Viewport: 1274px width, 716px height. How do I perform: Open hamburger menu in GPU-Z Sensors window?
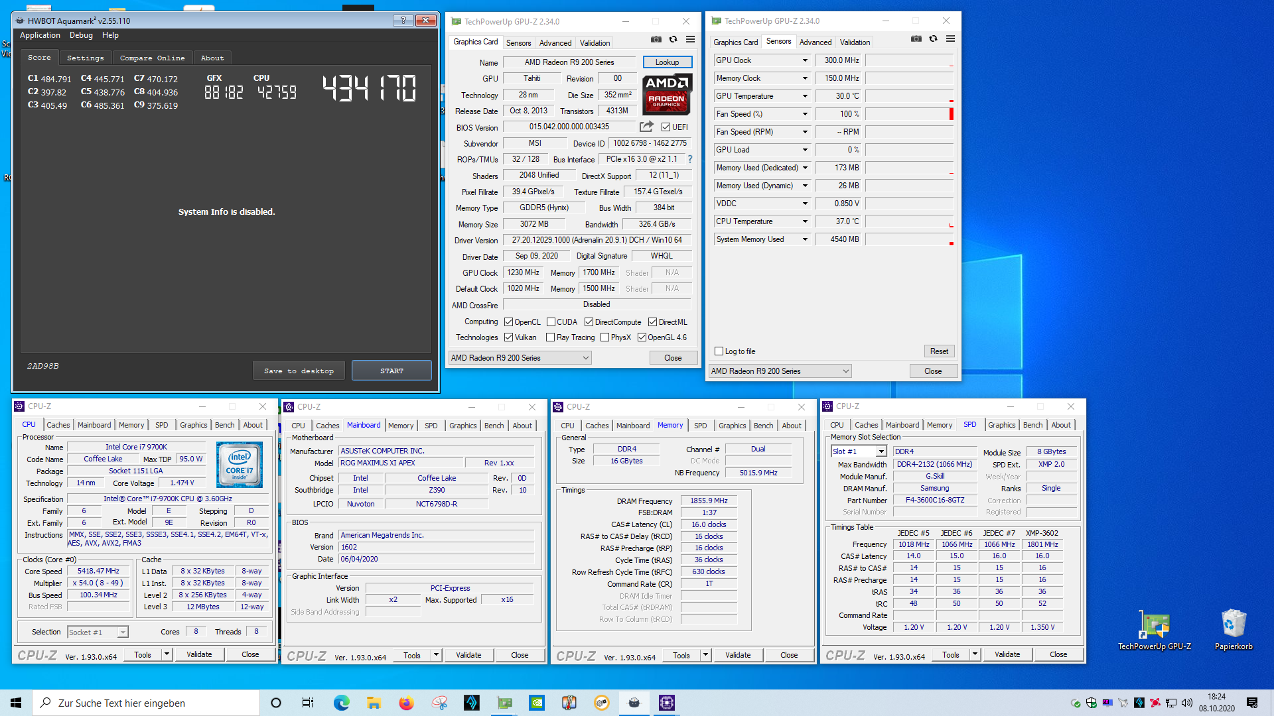pos(950,39)
